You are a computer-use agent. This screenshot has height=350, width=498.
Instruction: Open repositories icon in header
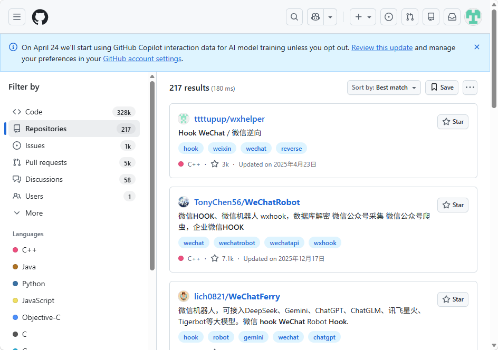tap(431, 17)
